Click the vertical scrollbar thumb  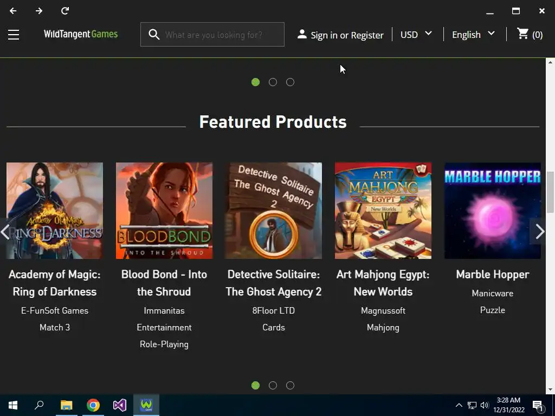(x=550, y=192)
